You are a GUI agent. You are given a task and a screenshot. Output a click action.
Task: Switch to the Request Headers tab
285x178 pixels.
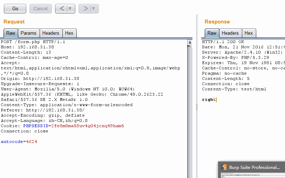click(x=51, y=33)
